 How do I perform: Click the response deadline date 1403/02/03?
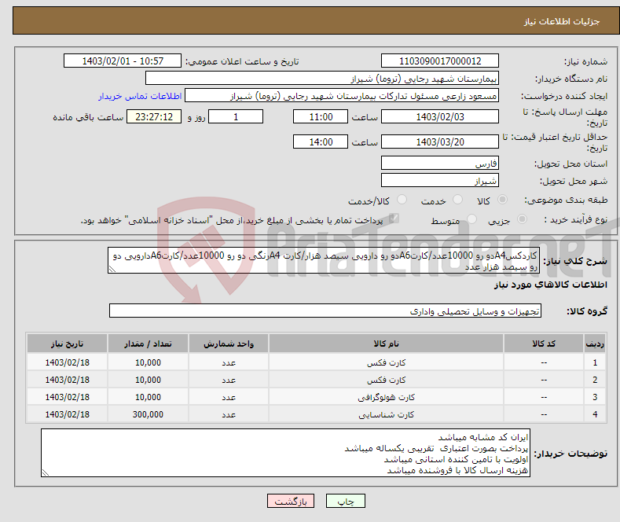tap(440, 116)
